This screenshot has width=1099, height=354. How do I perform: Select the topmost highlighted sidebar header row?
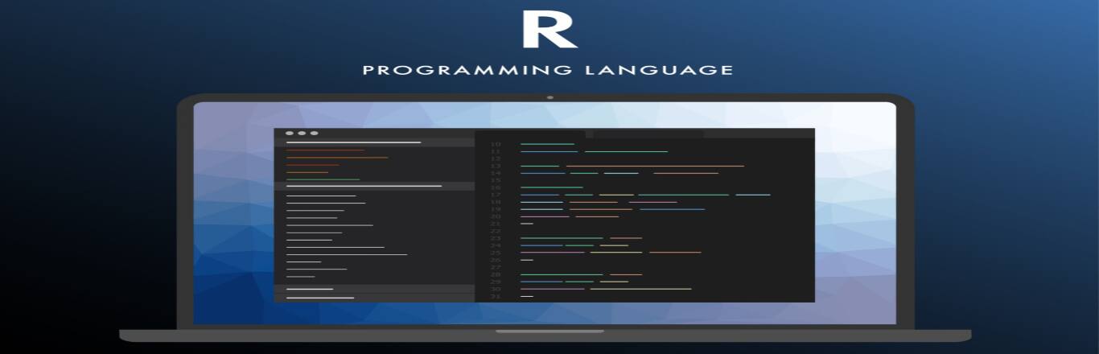374,142
